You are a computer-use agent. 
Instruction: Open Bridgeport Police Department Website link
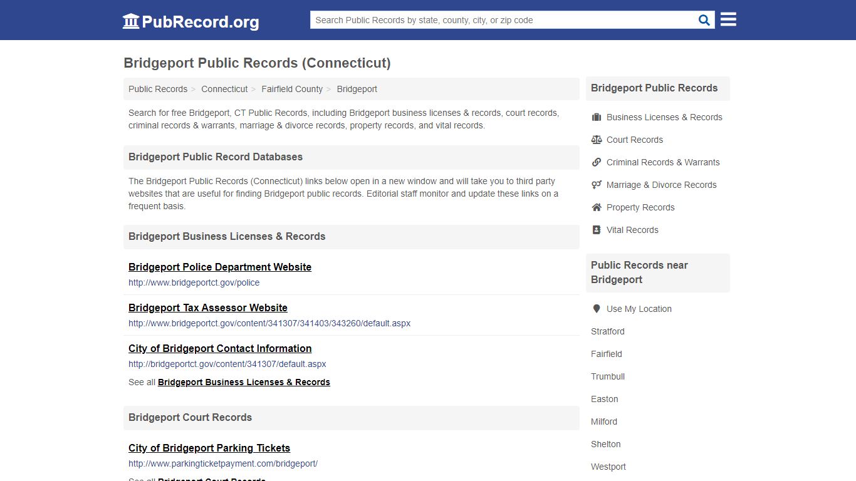point(220,267)
